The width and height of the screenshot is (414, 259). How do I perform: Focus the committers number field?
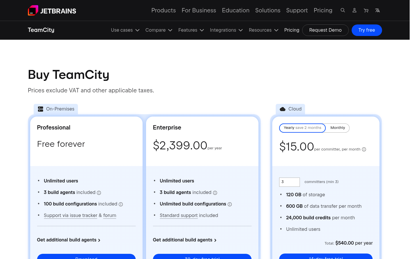tap(290, 182)
